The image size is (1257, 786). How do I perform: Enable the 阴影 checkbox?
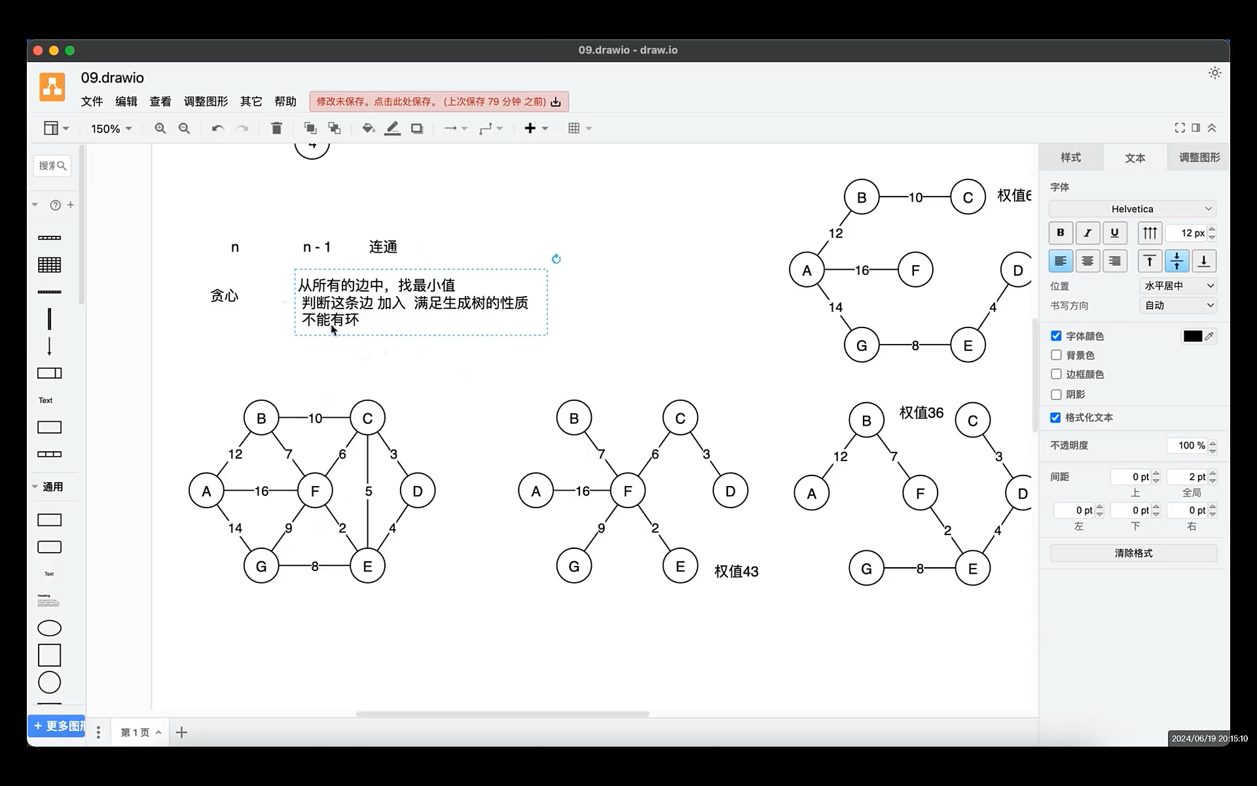[x=1056, y=394]
